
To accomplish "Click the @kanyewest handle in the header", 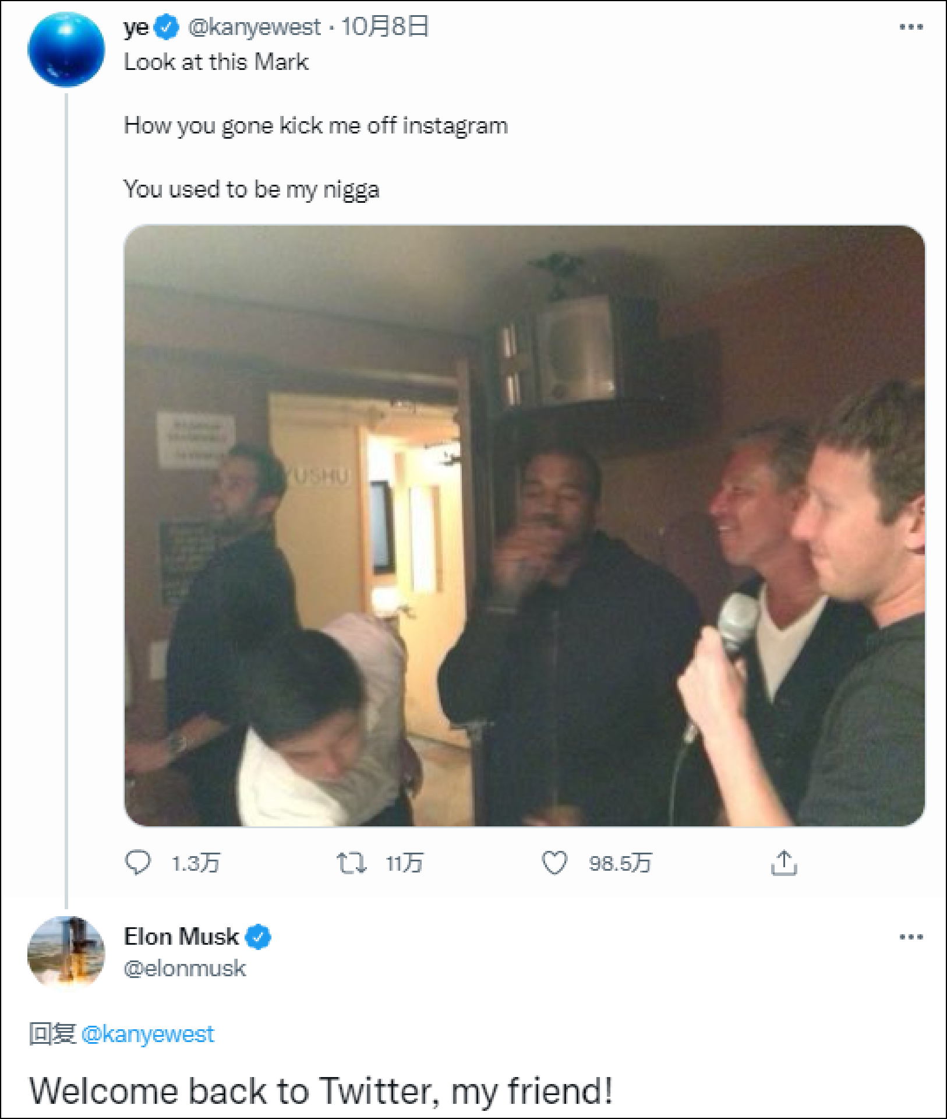I will pos(255,27).
